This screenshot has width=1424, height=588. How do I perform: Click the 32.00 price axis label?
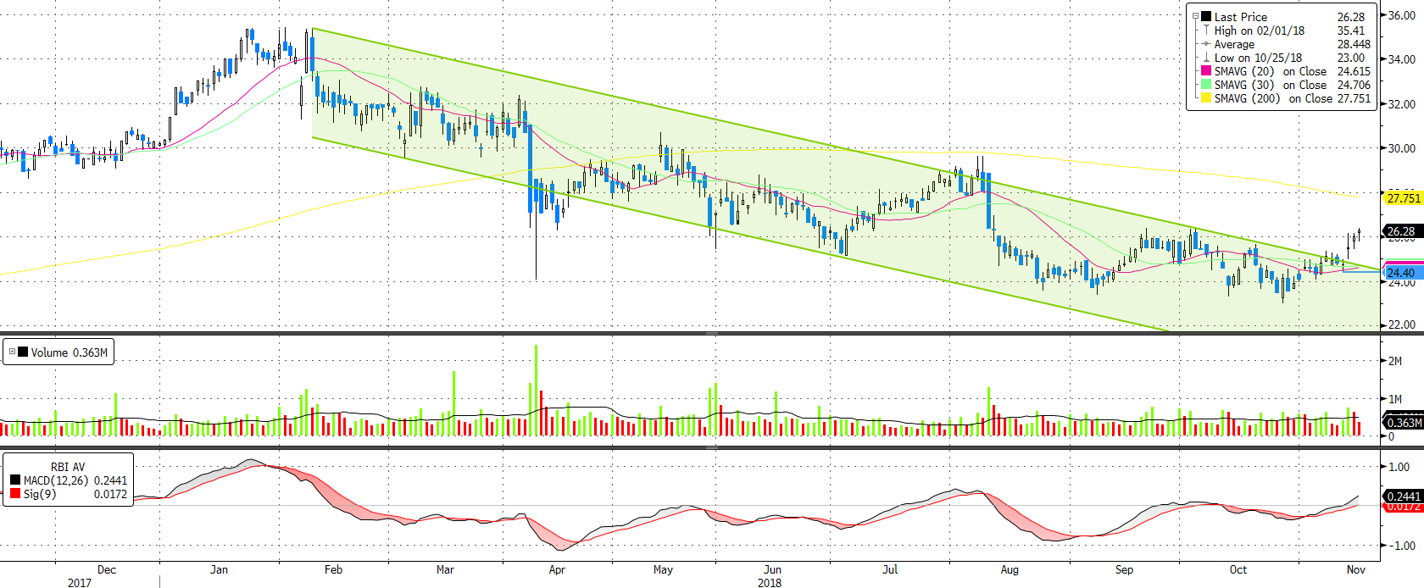pyautogui.click(x=1401, y=104)
